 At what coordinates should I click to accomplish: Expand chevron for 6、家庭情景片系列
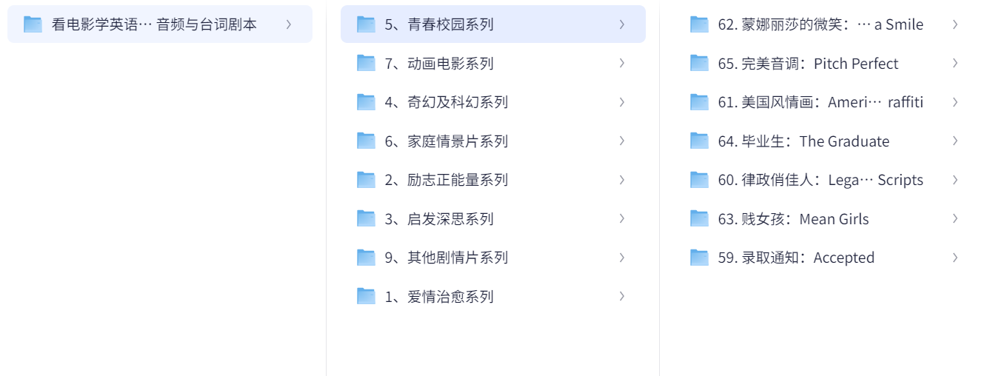(621, 141)
